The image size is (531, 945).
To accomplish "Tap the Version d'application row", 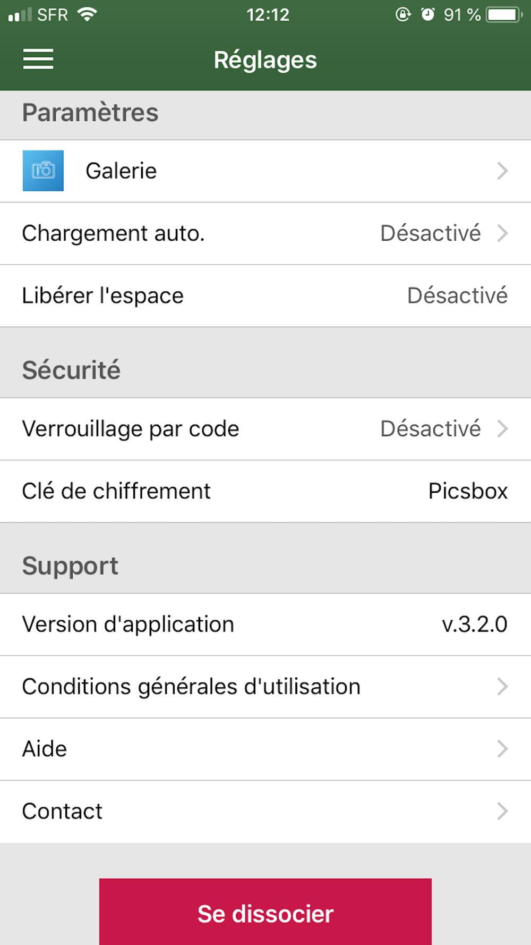I will (265, 625).
